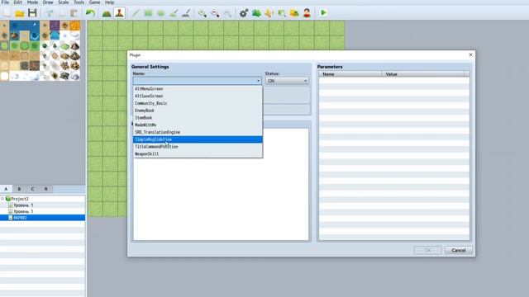Viewport: 529px width, 297px height.
Task: Open the Draw menu
Action: tap(48, 2)
